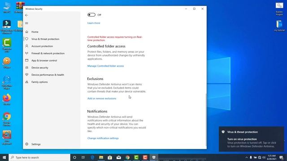
Task: Turn on the Off toggle switch
Action: click(91, 15)
